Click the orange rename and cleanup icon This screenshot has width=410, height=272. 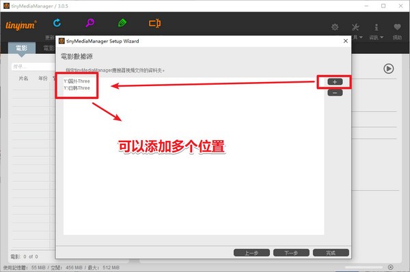tap(155, 23)
